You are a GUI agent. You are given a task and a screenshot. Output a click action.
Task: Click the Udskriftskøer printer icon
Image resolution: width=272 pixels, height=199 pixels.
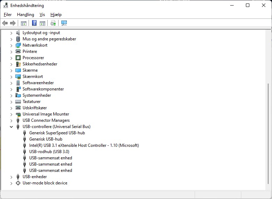tap(18, 108)
